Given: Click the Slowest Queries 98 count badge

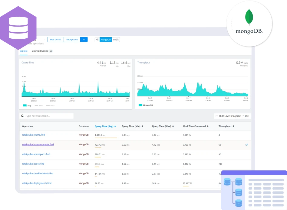Looking at the screenshot, I should pyautogui.click(x=51, y=51).
